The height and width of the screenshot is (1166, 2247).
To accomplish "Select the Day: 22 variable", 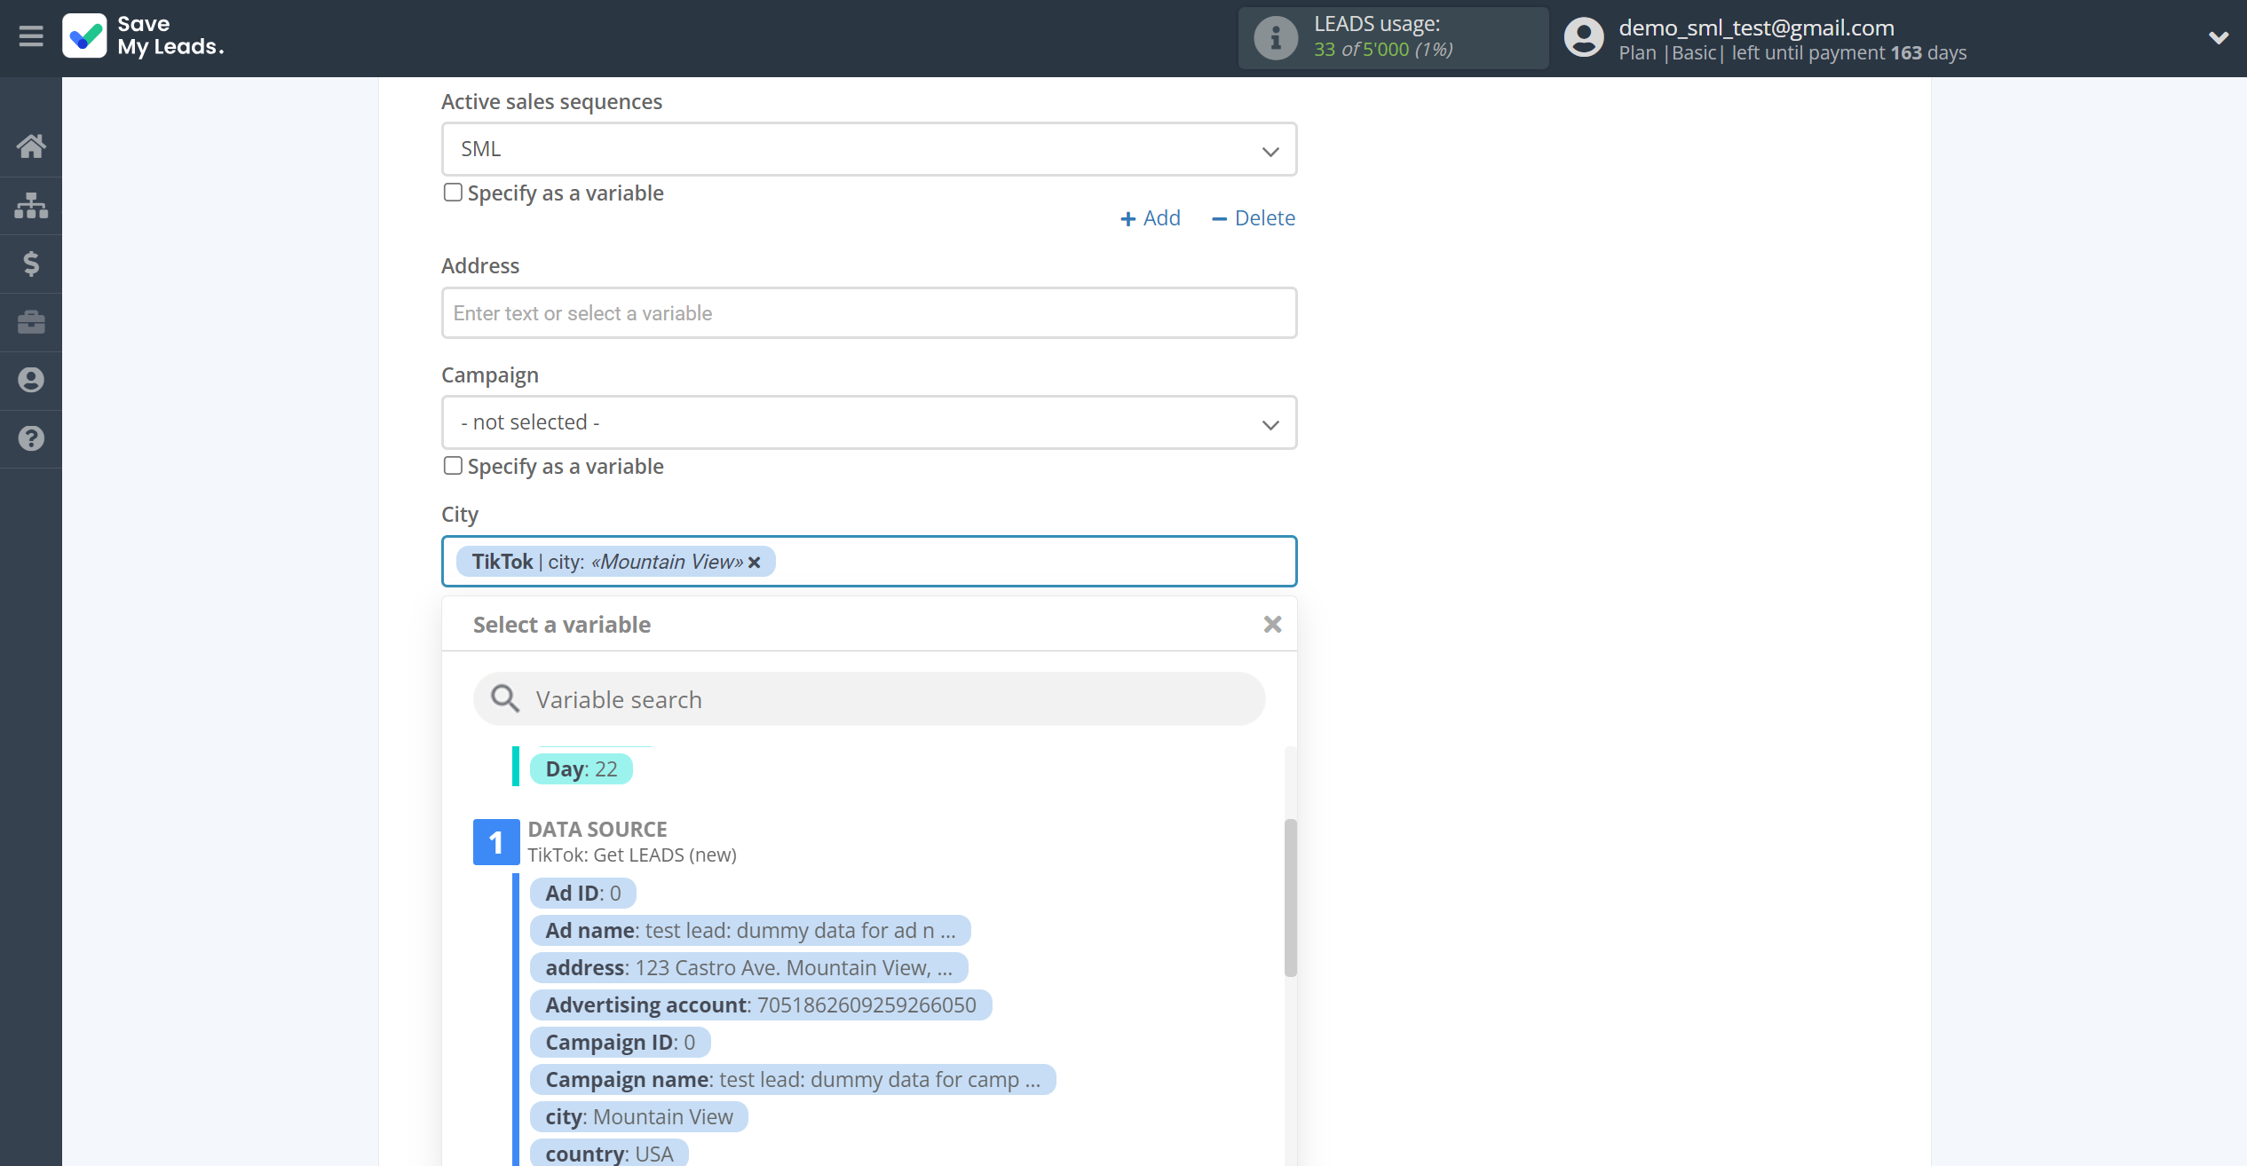I will 582,769.
